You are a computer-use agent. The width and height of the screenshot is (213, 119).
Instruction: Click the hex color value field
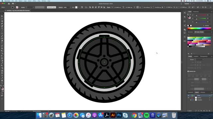pyautogui.click(x=207, y=25)
